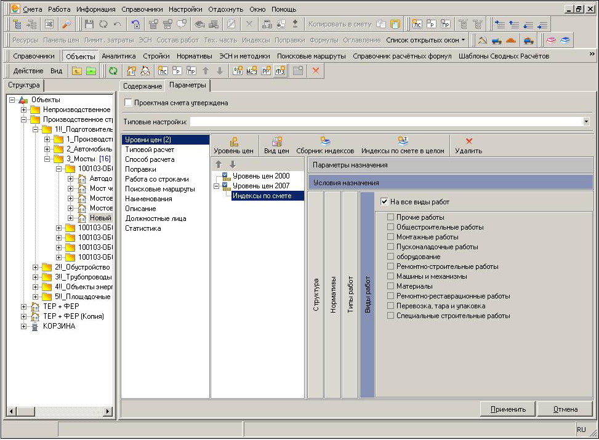
Task: Expand the 2!!_Обустройство folder
Action: (x=35, y=267)
